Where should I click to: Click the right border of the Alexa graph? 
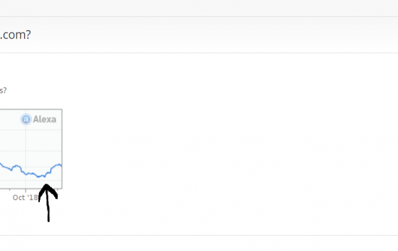[62, 149]
